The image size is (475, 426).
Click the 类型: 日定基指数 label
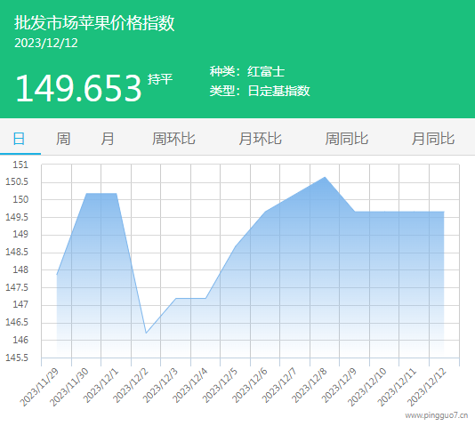click(260, 91)
